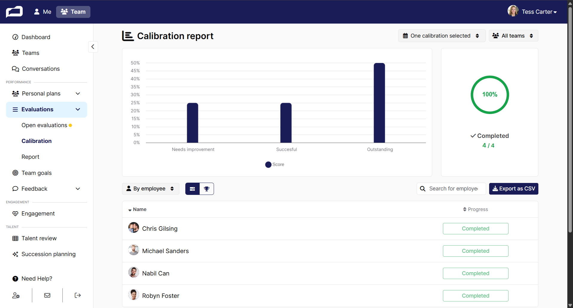Open Talent review in sidebar
This screenshot has width=573, height=308.
coord(39,238)
